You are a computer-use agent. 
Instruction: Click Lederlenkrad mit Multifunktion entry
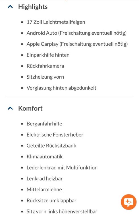coord(62,167)
